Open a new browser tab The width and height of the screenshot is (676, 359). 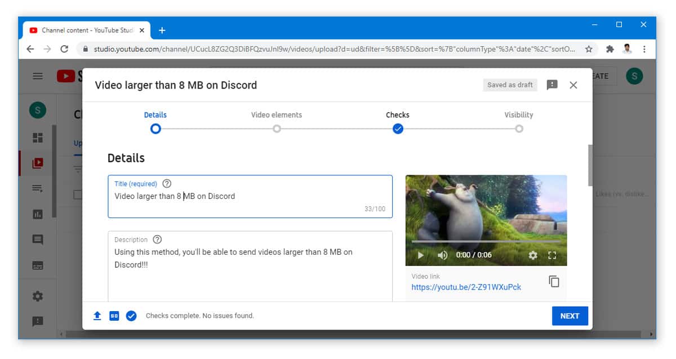(x=162, y=30)
